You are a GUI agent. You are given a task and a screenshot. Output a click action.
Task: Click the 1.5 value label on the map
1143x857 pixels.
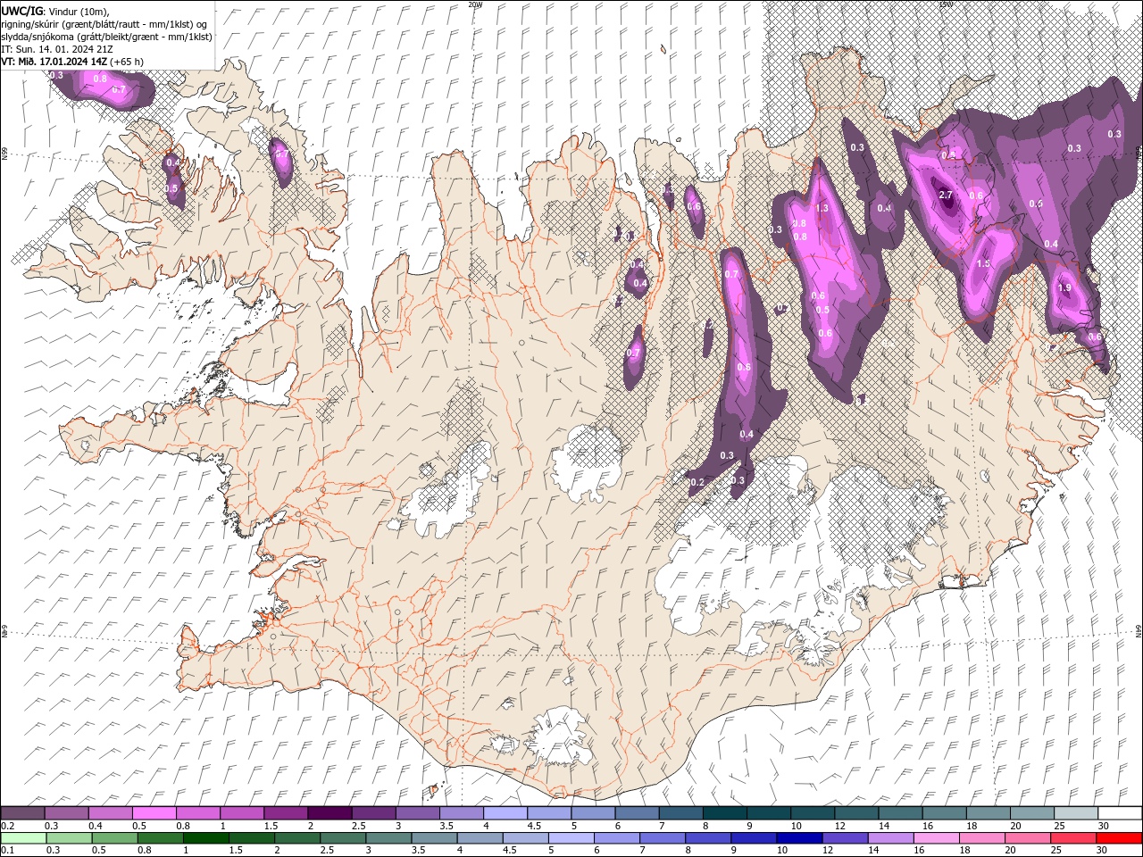pyautogui.click(x=983, y=264)
